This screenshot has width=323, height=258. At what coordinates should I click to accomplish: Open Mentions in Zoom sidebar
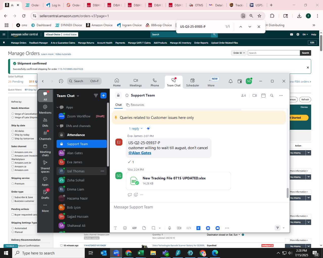tap(45, 109)
